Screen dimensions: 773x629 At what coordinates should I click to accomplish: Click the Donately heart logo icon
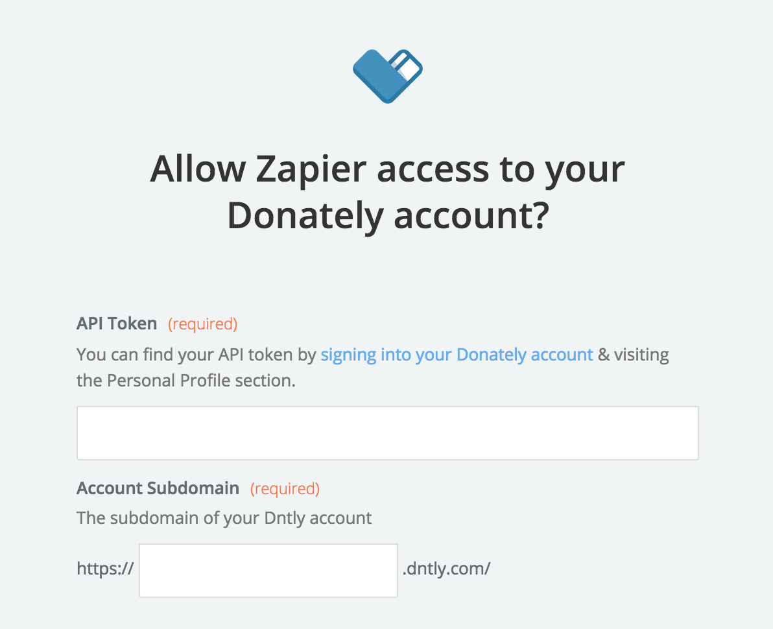[388, 77]
